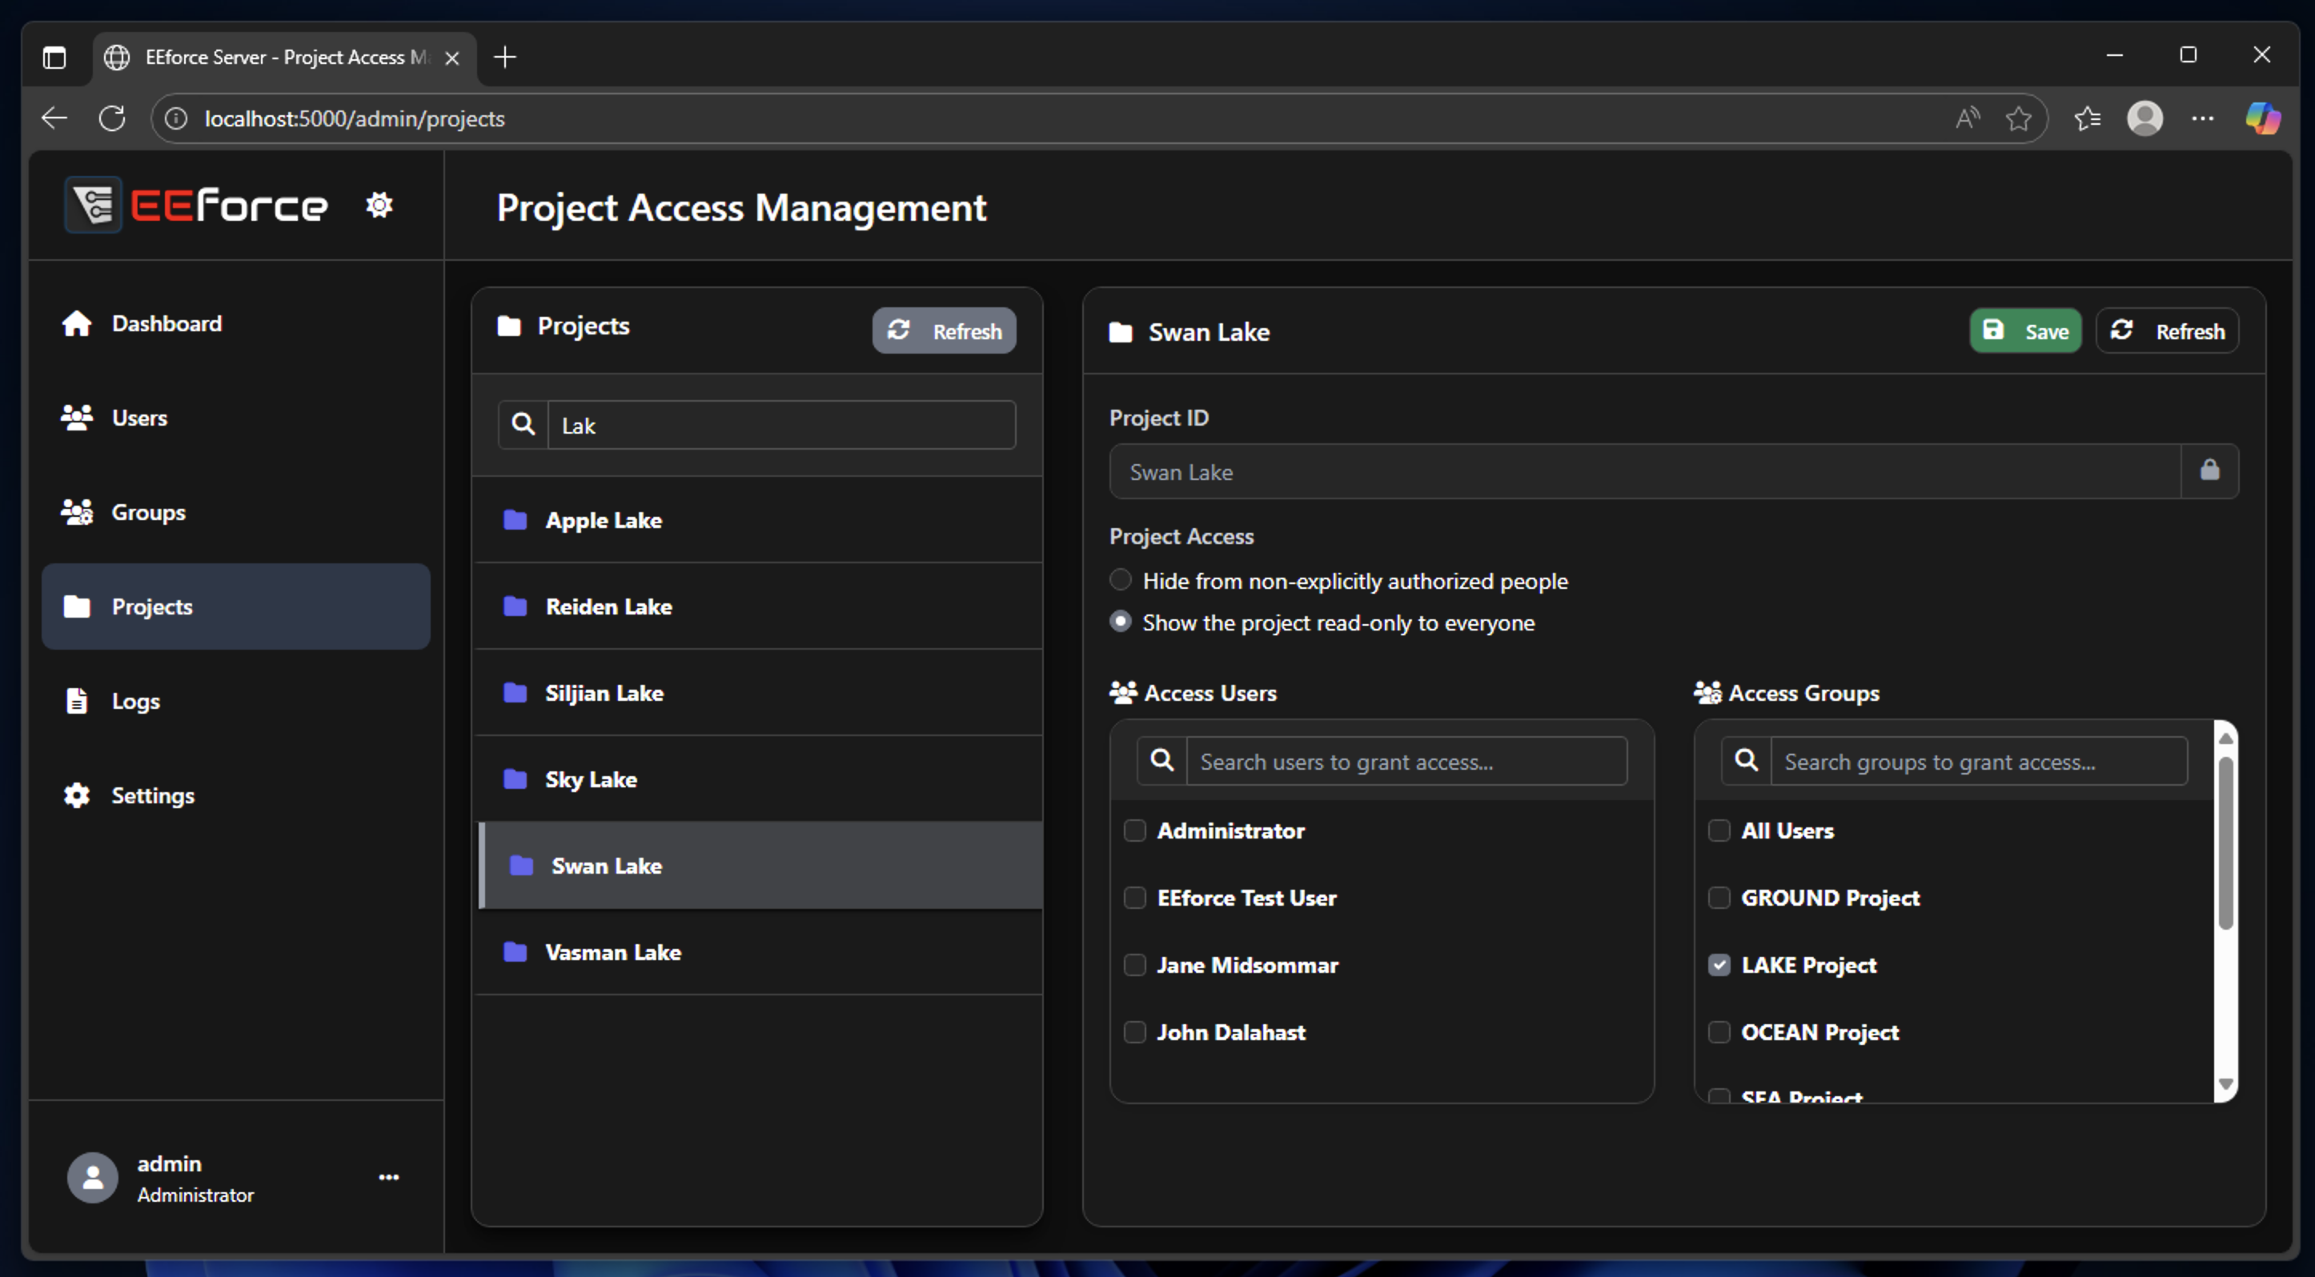Click the search icon in Projects panel

[523, 425]
